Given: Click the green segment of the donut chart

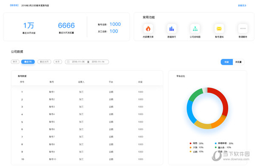Looking at the screenshot, I should [x=195, y=95].
